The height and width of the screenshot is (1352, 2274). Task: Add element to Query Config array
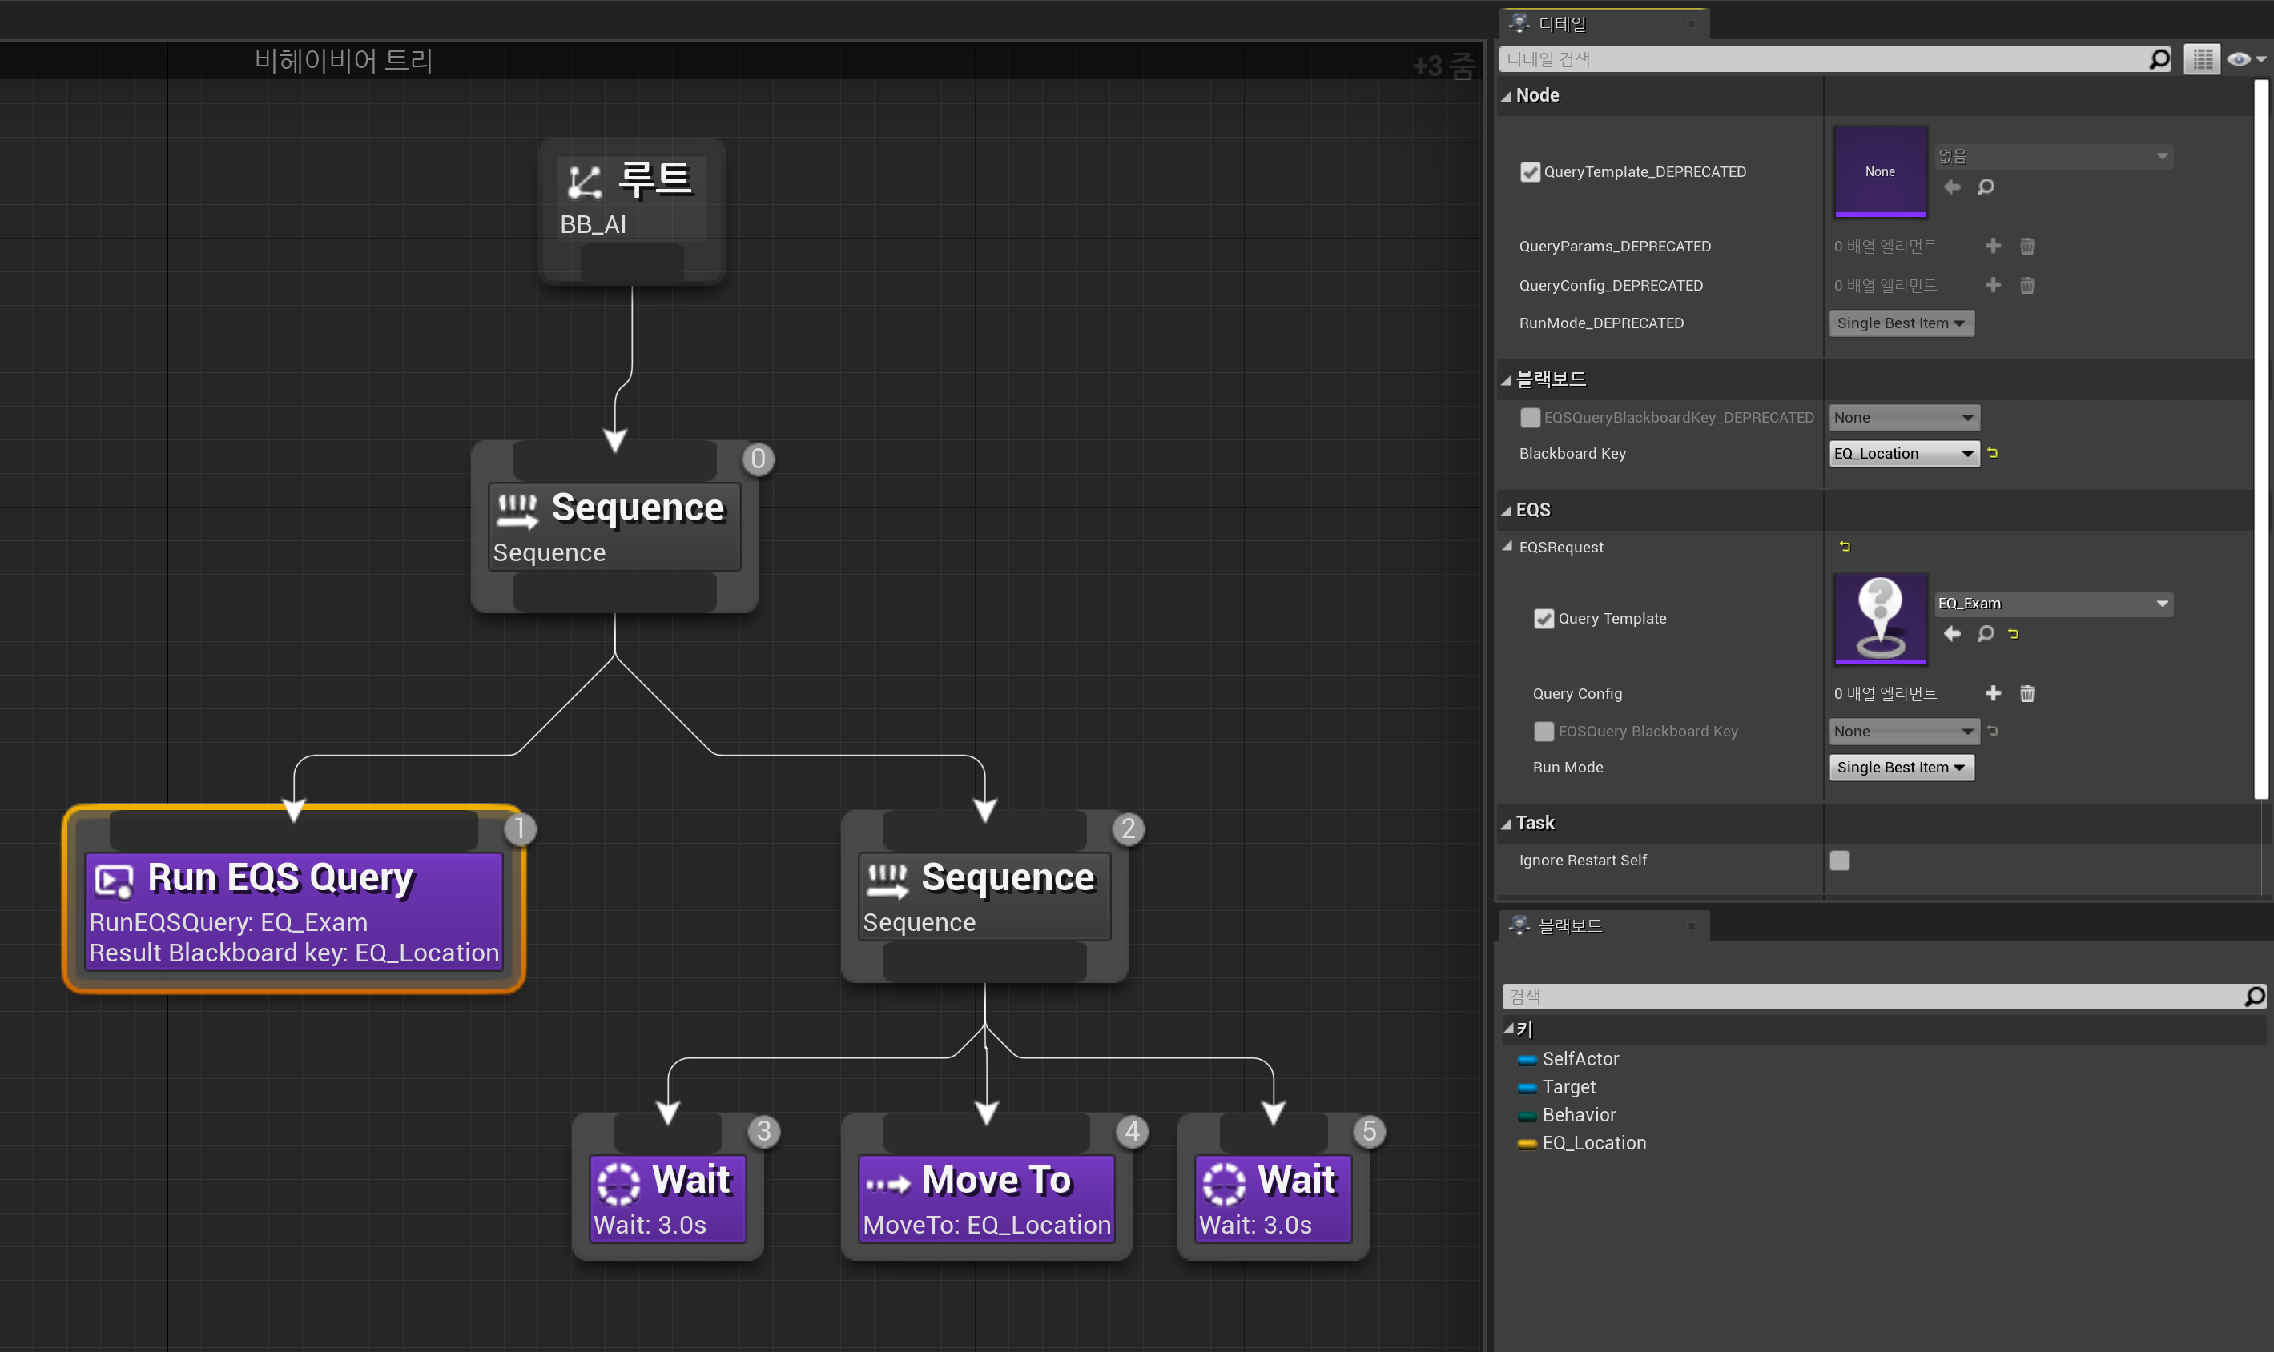tap(1992, 693)
